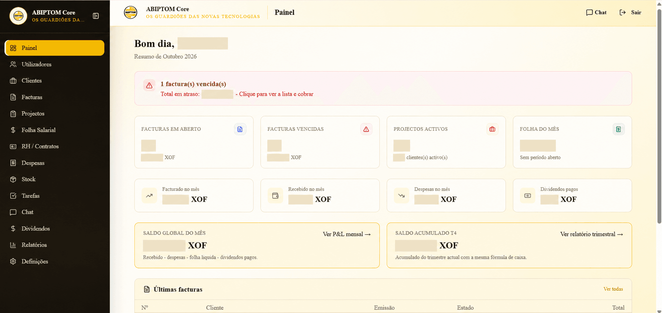This screenshot has height=313, width=662.
Task: Click the receipt icon on Folha do Mês card
Action: point(618,129)
